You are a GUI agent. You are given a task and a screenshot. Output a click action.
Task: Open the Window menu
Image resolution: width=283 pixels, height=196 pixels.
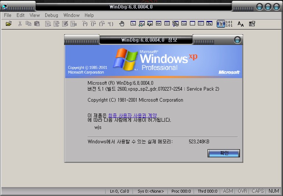click(x=71, y=15)
